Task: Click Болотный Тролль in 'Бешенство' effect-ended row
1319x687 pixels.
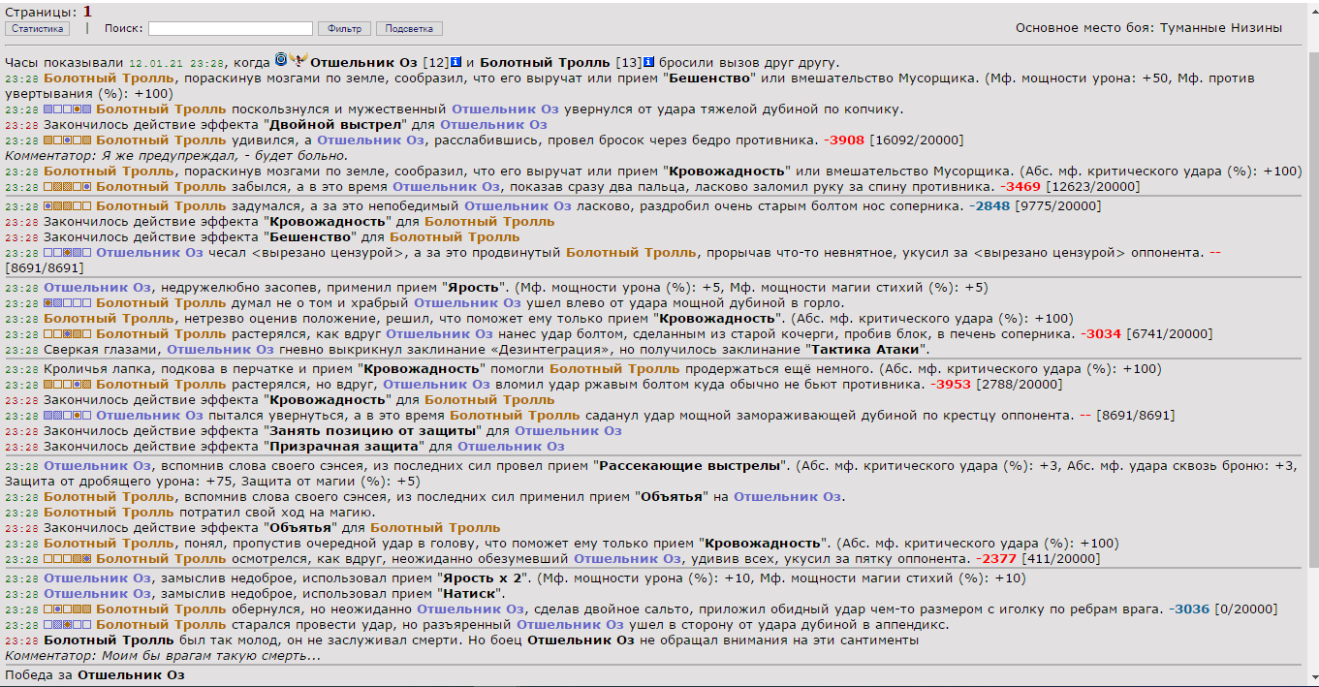Action: [455, 236]
